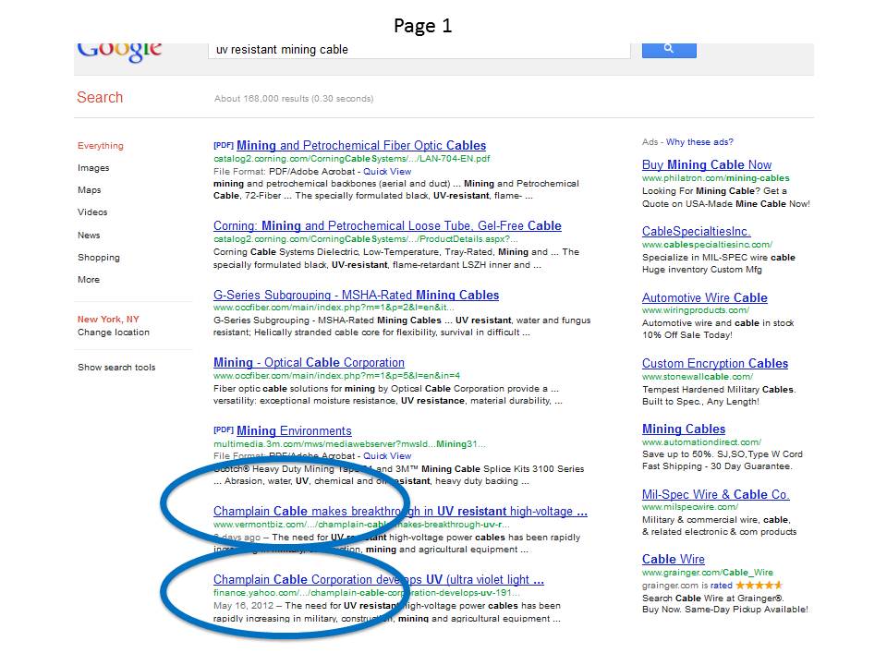Click the www.vermontbiz.com result URL
Viewport: 887px width, 665px height.
[x=361, y=525]
